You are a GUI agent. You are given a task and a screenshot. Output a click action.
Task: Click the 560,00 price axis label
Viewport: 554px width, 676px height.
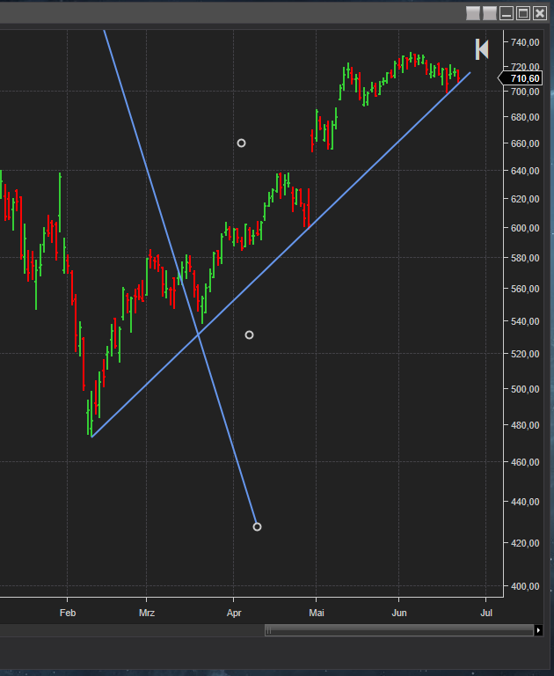pyautogui.click(x=525, y=289)
